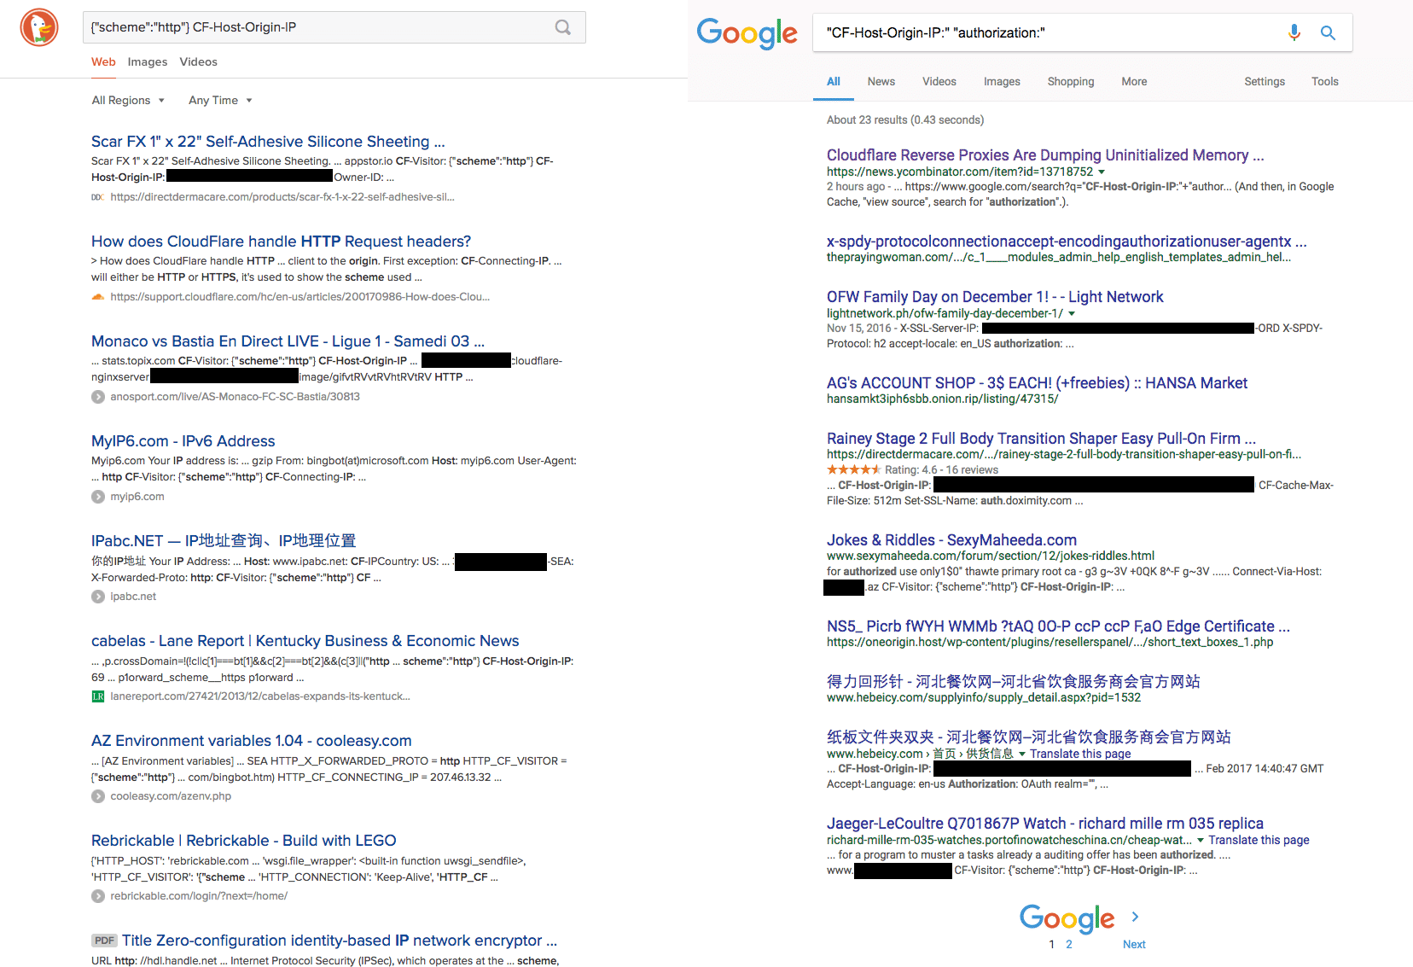This screenshot has width=1413, height=967.
Task: Open Title Zero-configuration identity-based IP network encryptor result
Action: click(x=340, y=941)
